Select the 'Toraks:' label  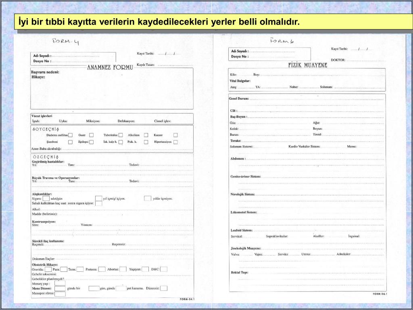(x=236, y=141)
